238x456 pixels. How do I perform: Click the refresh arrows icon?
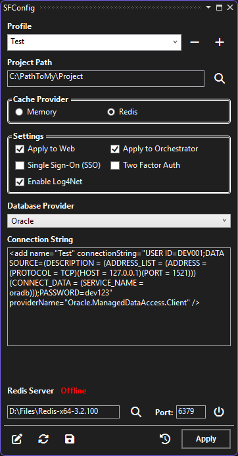43,439
